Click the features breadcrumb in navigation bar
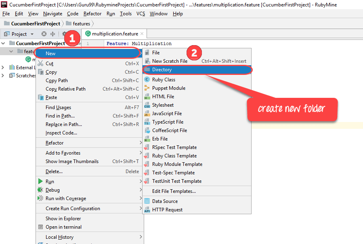 (x=81, y=24)
